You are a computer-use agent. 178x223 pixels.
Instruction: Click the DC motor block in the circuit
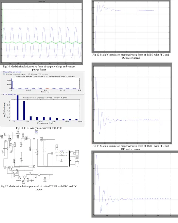[61, 153]
